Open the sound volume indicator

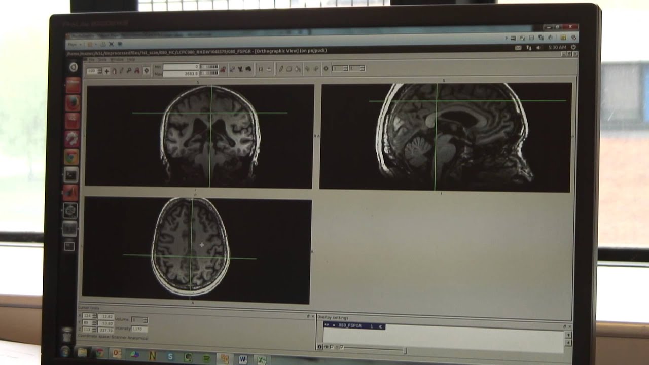click(x=539, y=48)
